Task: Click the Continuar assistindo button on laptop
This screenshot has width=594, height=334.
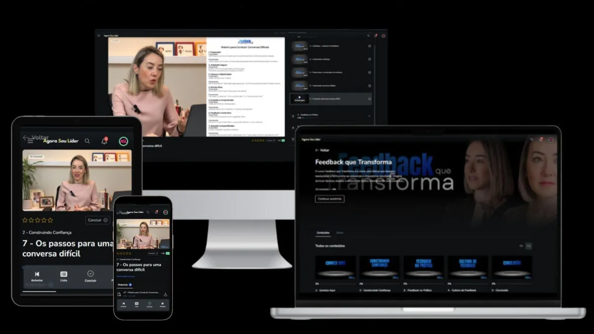Action: 330,199
